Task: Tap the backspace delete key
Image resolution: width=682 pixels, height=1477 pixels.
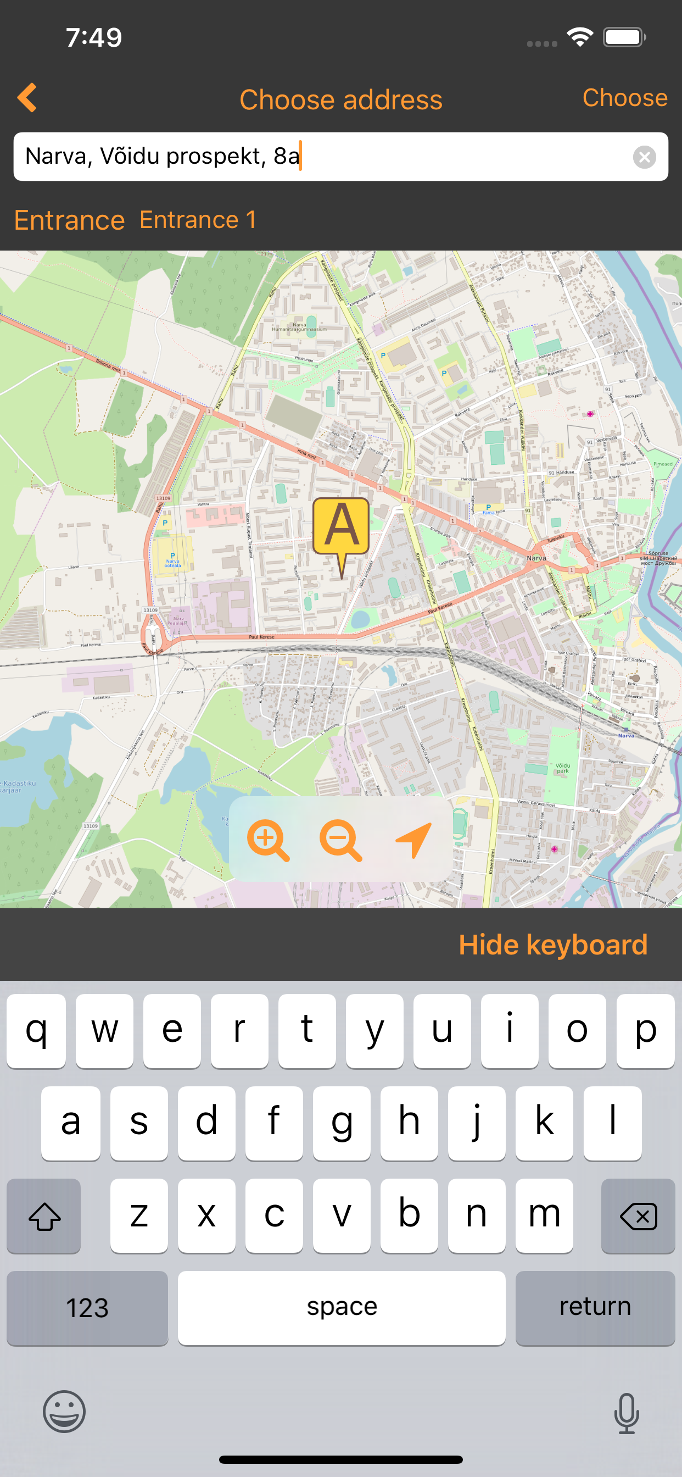Action: 638,1215
